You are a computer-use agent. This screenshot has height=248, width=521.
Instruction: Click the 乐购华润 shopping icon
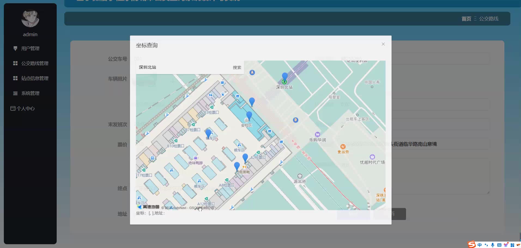click(317, 134)
